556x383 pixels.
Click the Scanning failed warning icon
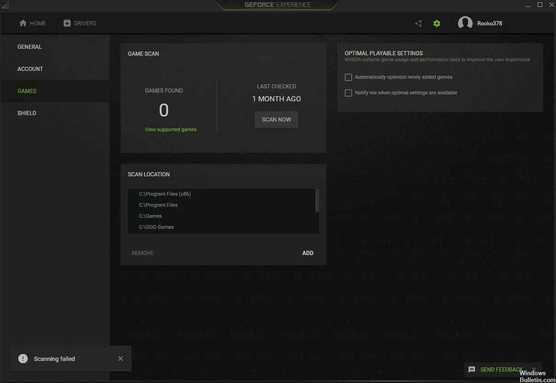point(23,359)
